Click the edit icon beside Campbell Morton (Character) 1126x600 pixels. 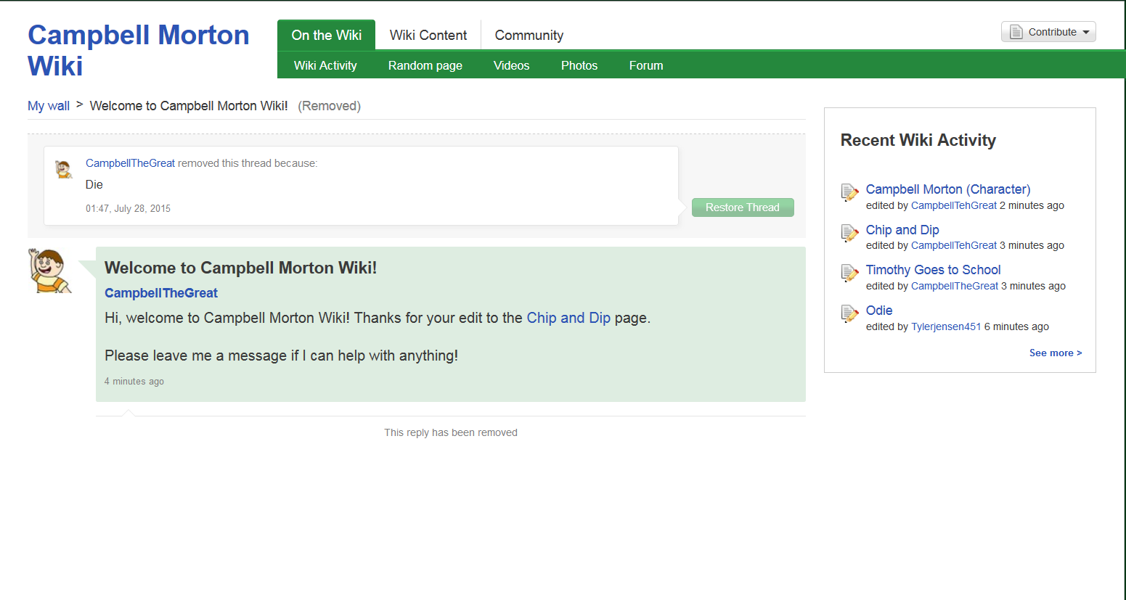click(x=849, y=192)
